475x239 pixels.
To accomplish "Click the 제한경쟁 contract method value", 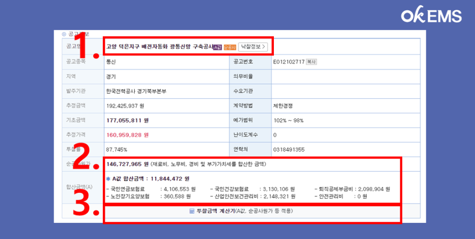I will (282, 106).
